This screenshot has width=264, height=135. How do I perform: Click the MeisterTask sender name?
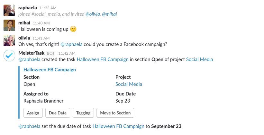pos(32,53)
